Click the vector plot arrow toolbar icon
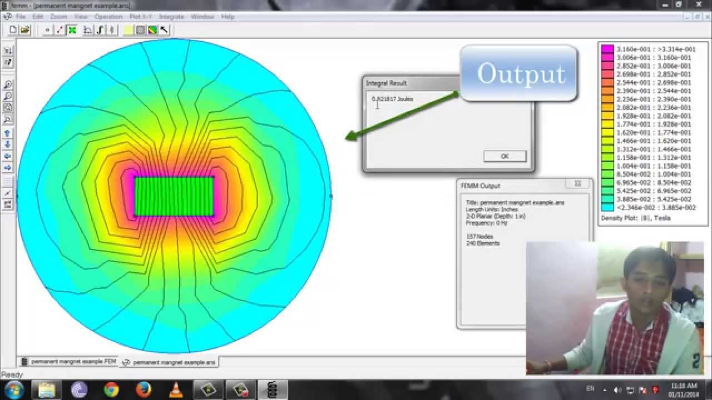This screenshot has width=712, height=400. point(164,30)
